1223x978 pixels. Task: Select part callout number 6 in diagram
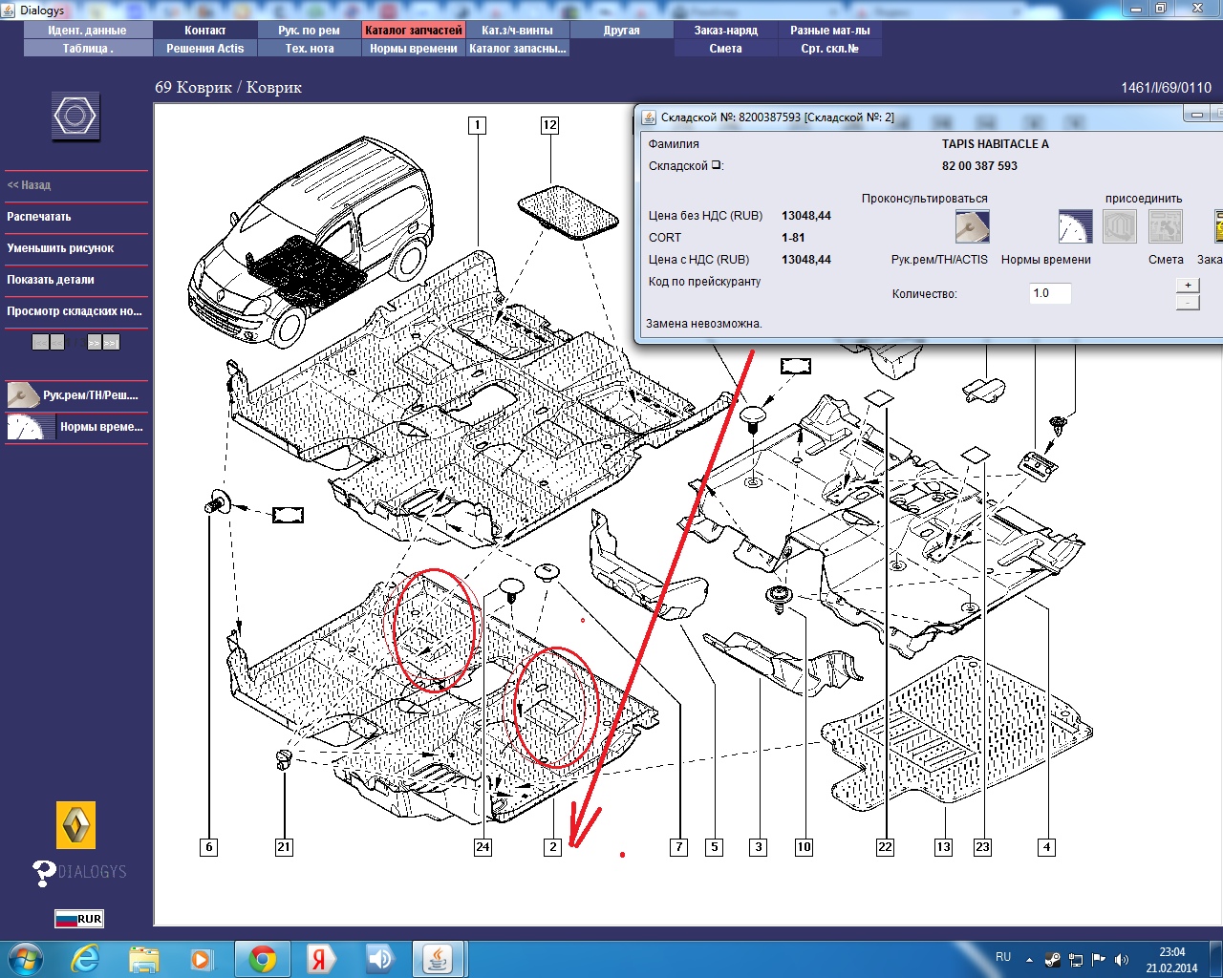click(209, 847)
